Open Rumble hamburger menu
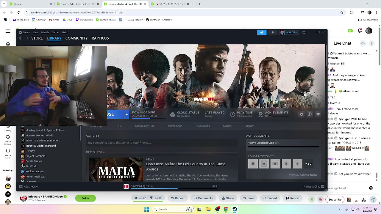 click(8, 31)
